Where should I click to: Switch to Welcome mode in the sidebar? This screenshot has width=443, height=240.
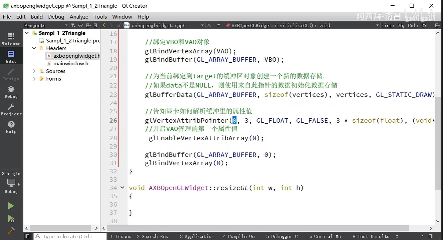pos(11,39)
